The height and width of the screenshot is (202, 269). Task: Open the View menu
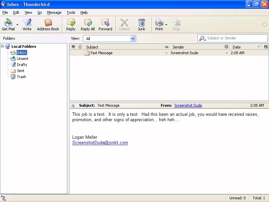(x=28, y=12)
